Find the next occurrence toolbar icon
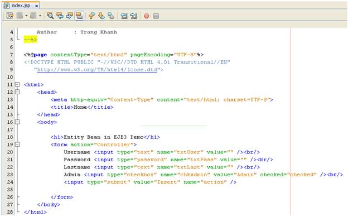Image resolution: width=348 pixels, height=217 pixels. tap(70, 16)
